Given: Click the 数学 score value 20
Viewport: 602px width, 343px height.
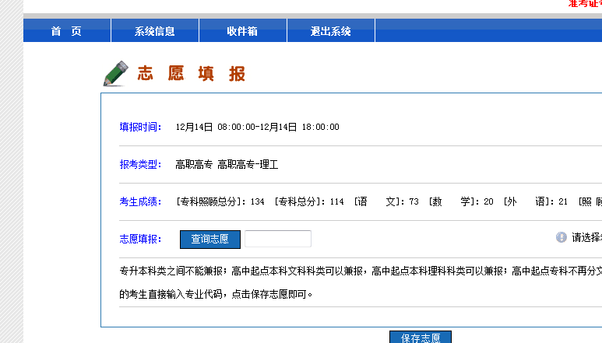Looking at the screenshot, I should [488, 201].
